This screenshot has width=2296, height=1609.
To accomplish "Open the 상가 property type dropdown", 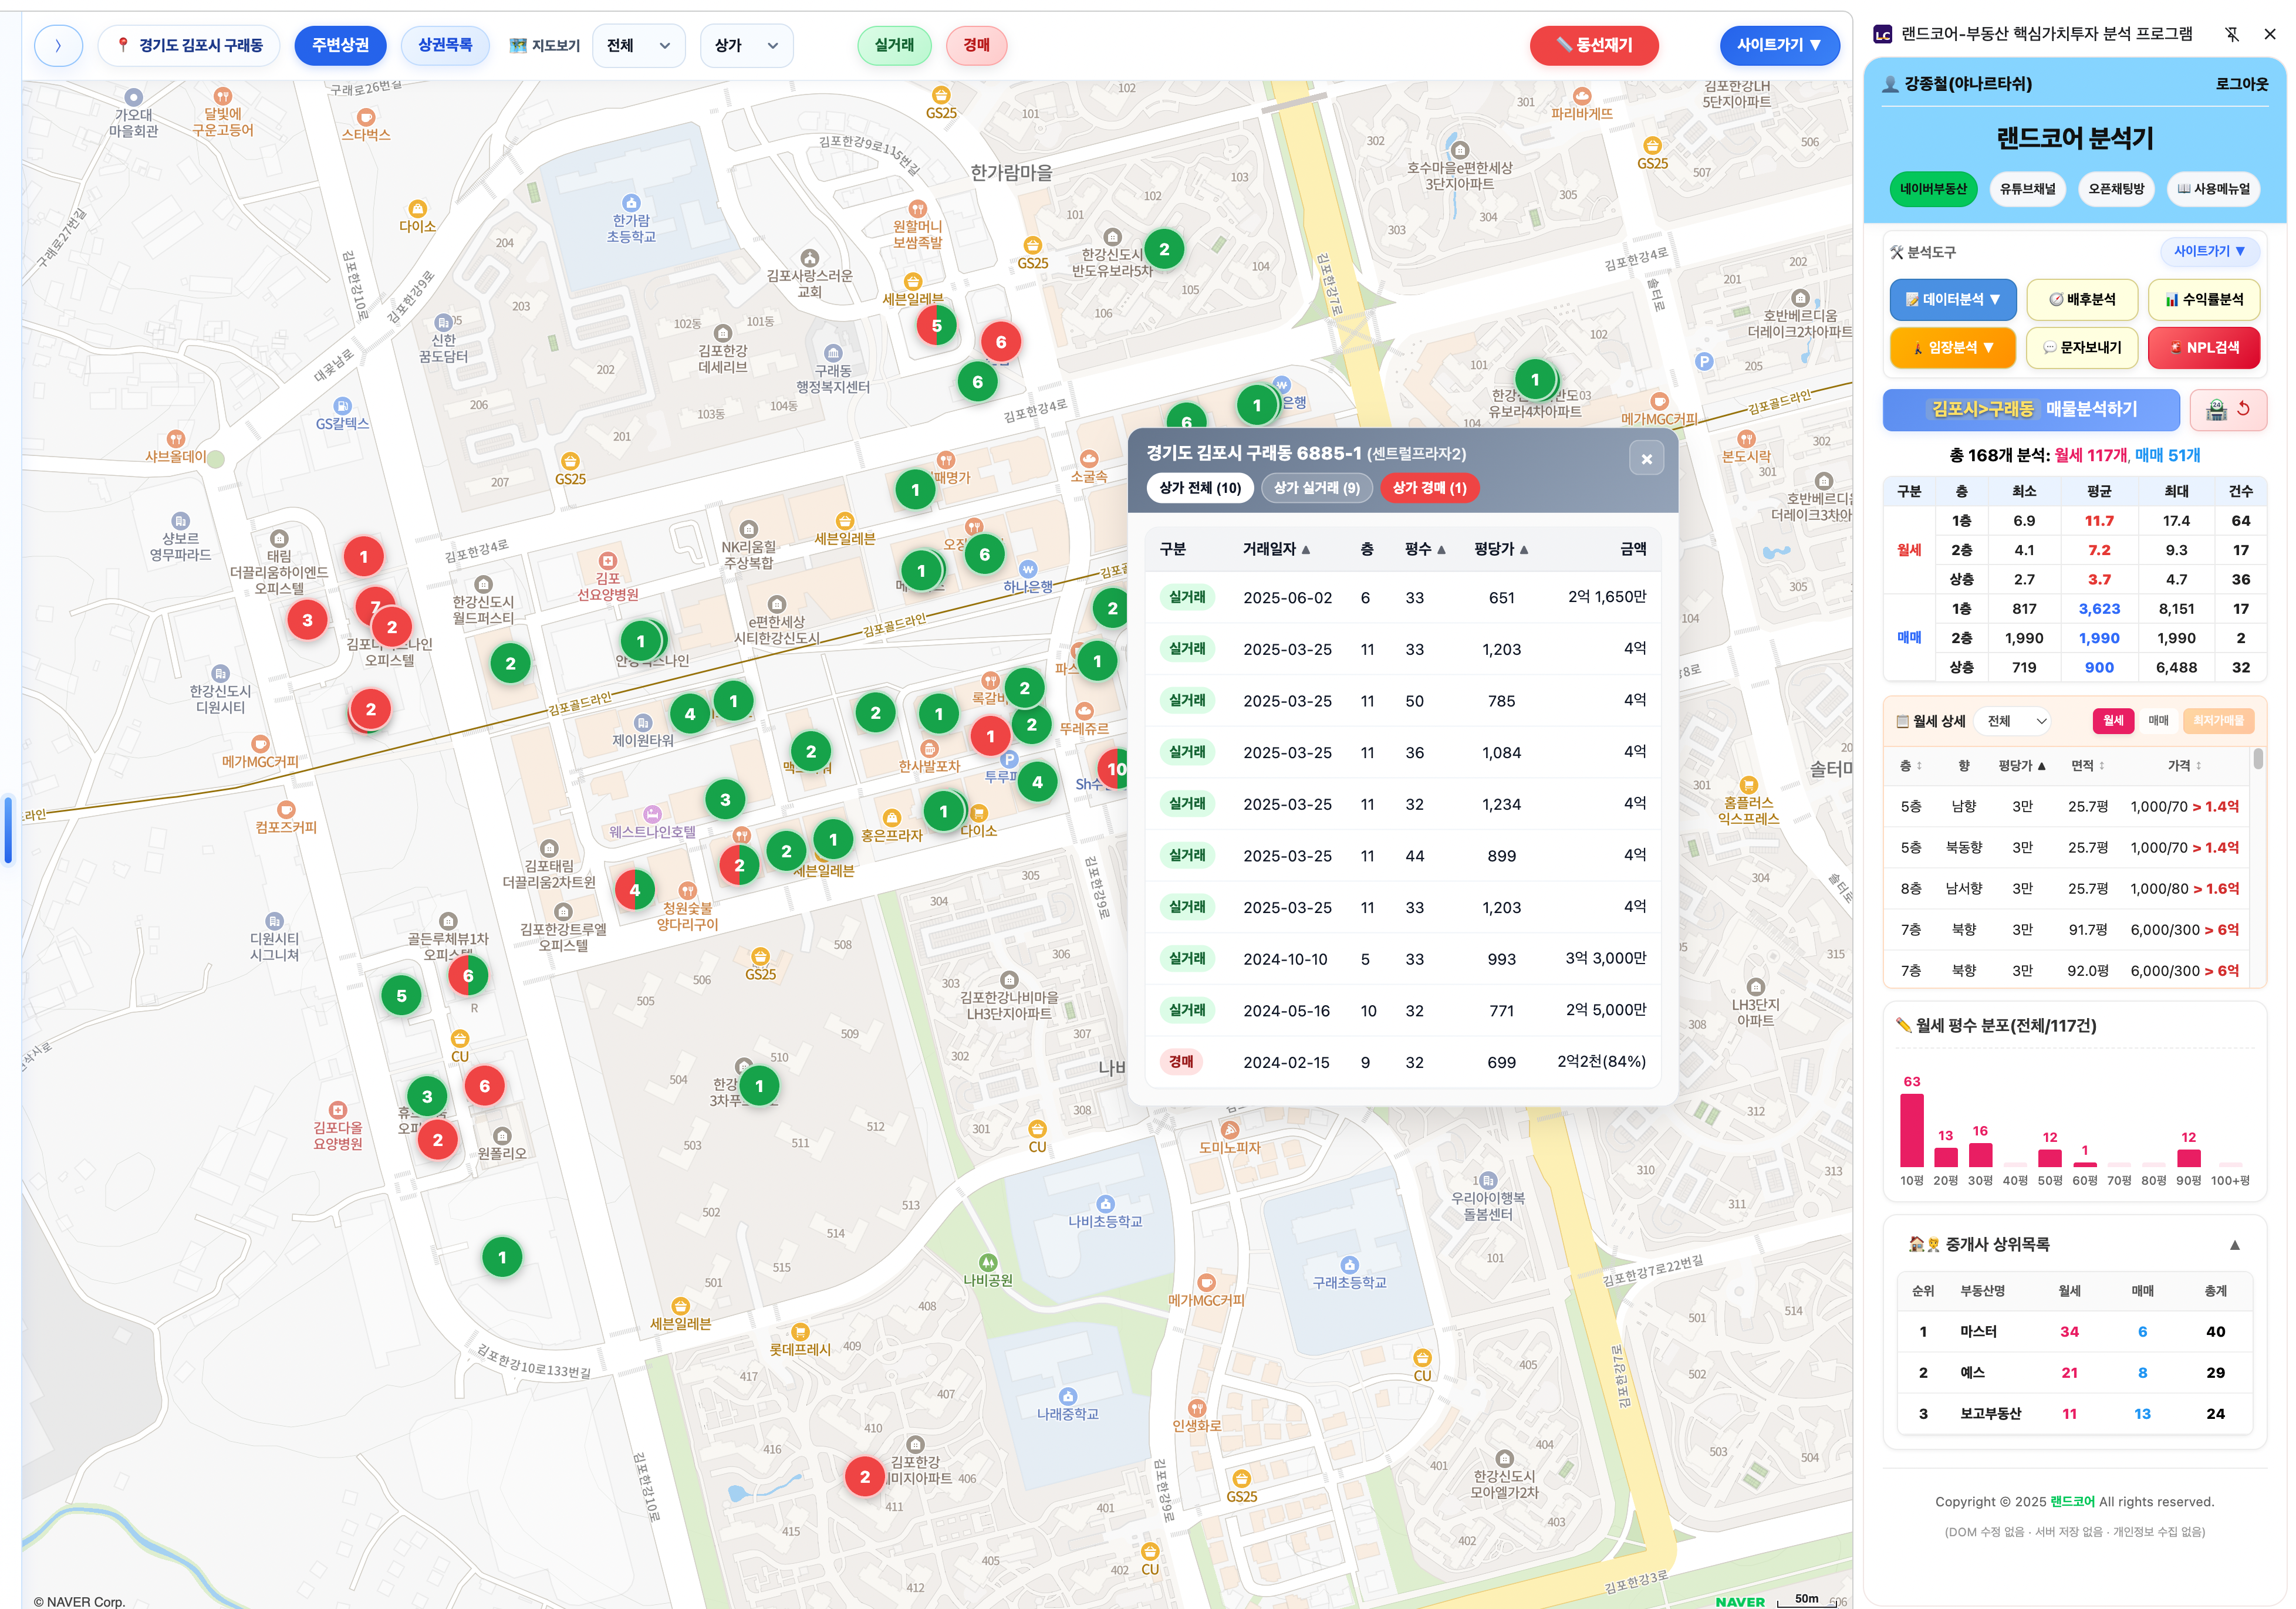I will point(746,45).
